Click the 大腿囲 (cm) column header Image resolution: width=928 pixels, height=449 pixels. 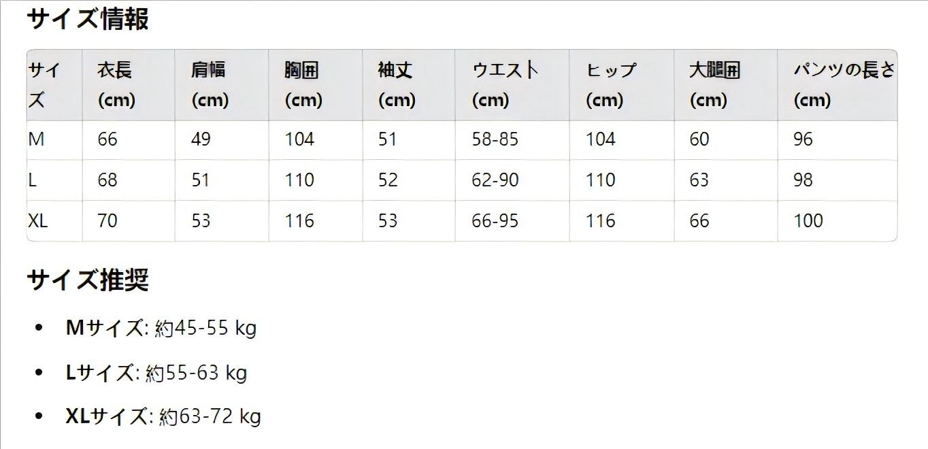[714, 85]
